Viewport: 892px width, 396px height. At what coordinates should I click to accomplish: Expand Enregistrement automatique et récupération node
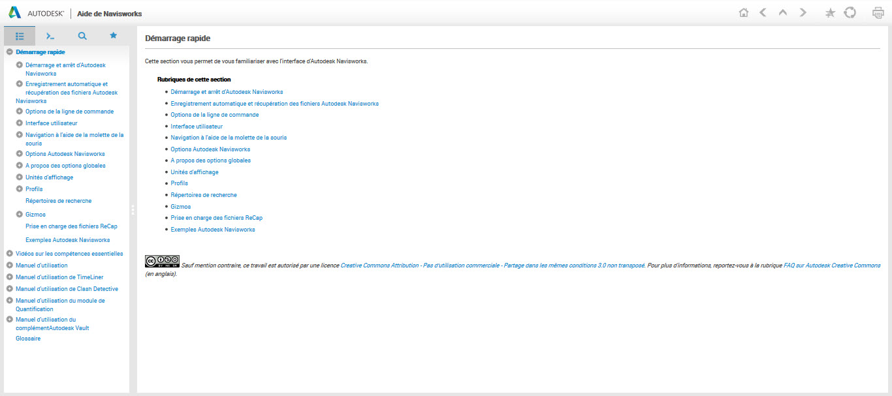pyautogui.click(x=20, y=84)
